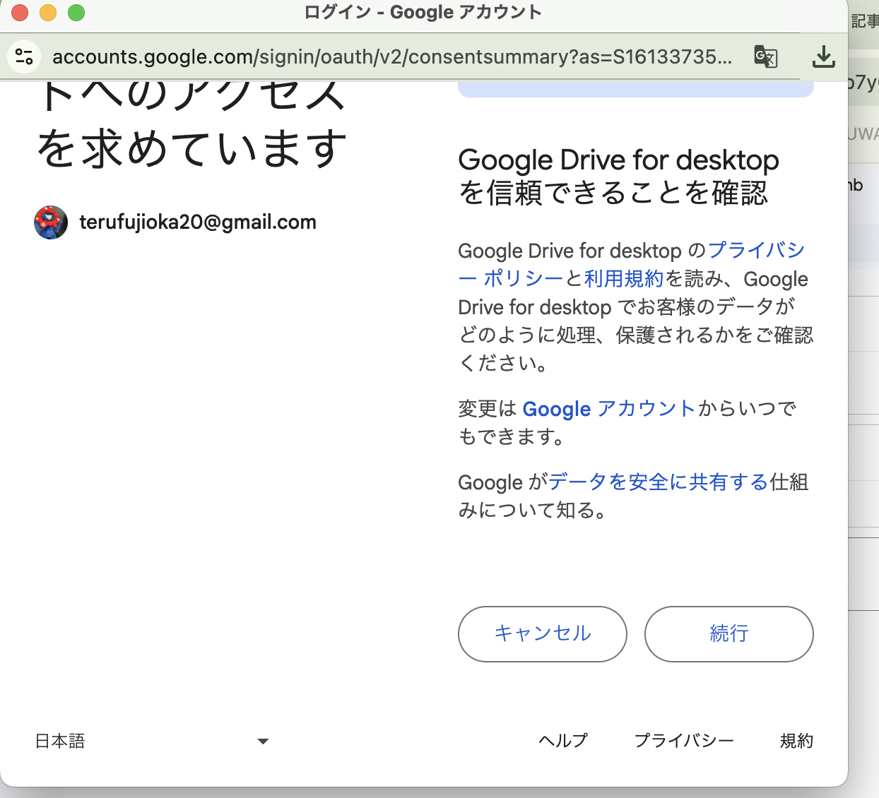This screenshot has width=879, height=798.
Task: Open the プライバシー ポリシー link
Action: (755, 251)
